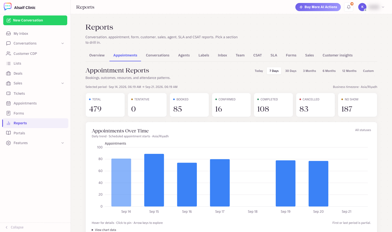Open the Agents report tab
The image size is (392, 232).
(184, 55)
